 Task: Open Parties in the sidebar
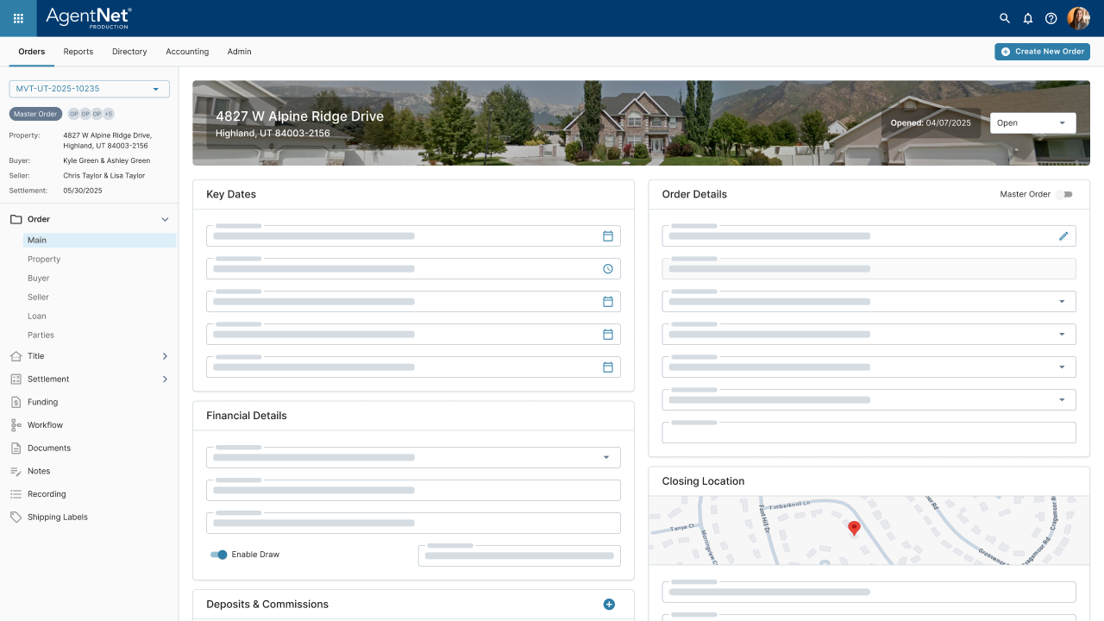[x=41, y=336]
